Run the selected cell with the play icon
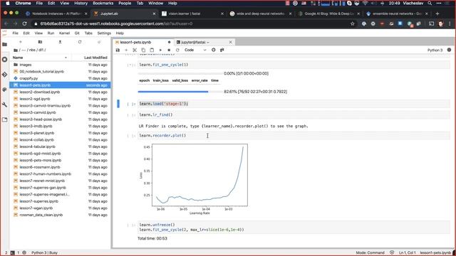 point(160,50)
